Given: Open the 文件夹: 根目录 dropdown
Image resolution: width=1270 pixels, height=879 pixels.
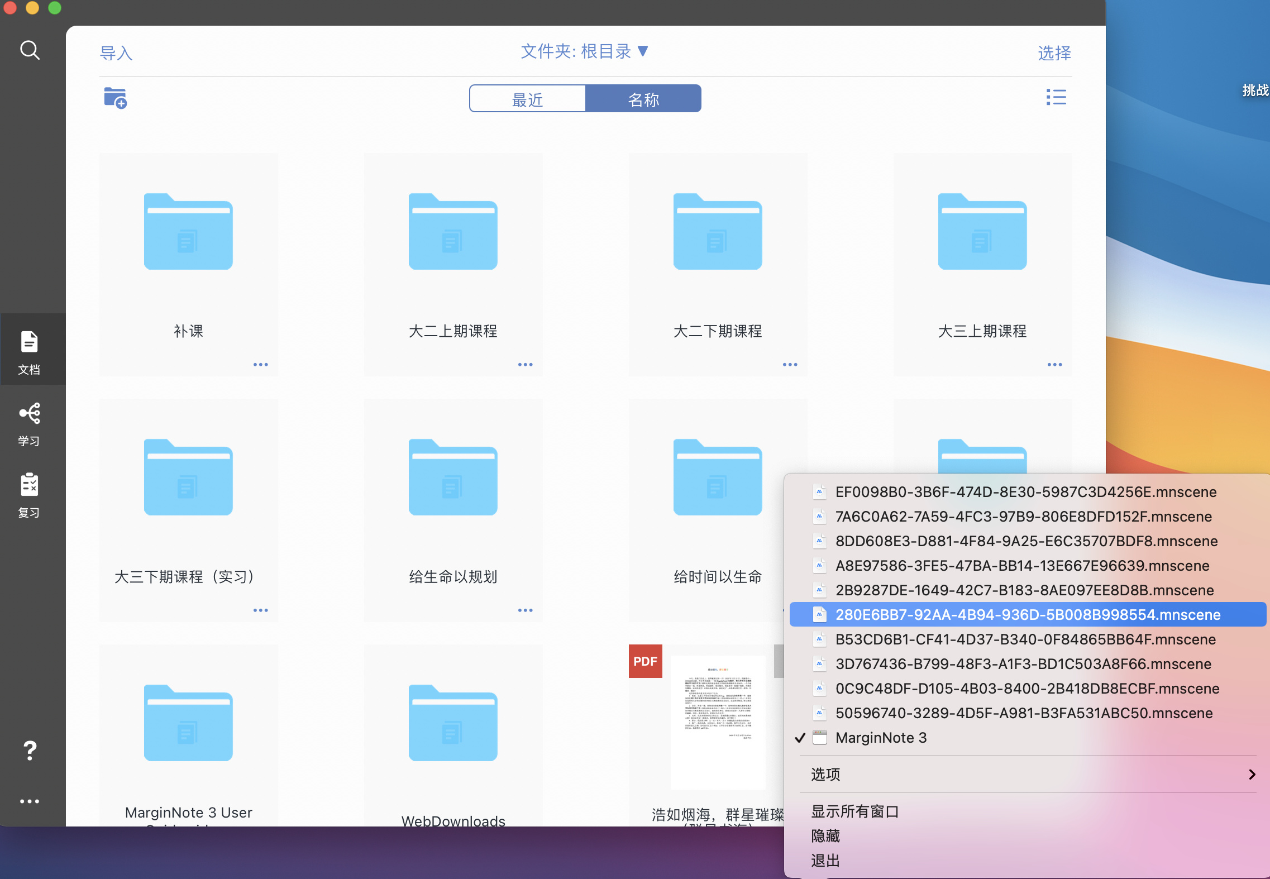Looking at the screenshot, I should coord(584,51).
